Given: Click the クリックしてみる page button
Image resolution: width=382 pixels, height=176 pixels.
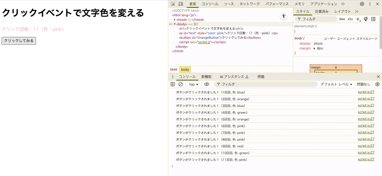Looking at the screenshot, I should [x=19, y=41].
